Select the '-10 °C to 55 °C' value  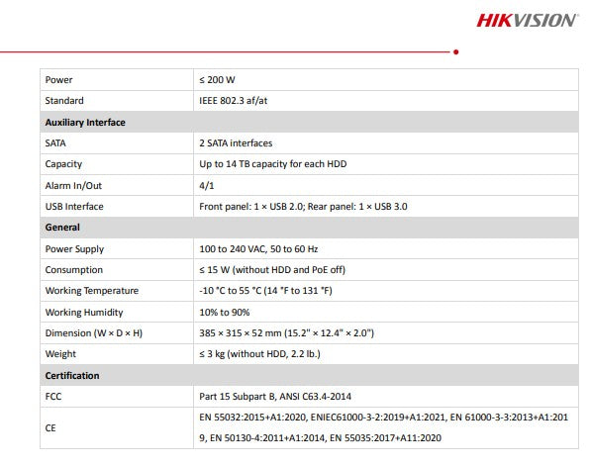tap(231, 291)
